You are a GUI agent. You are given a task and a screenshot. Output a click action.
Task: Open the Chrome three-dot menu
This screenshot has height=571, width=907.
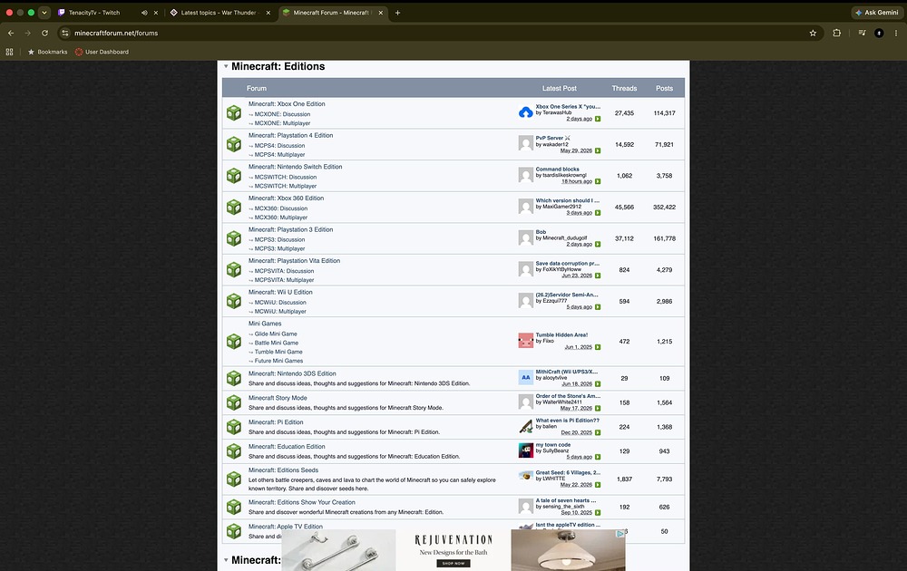896,33
